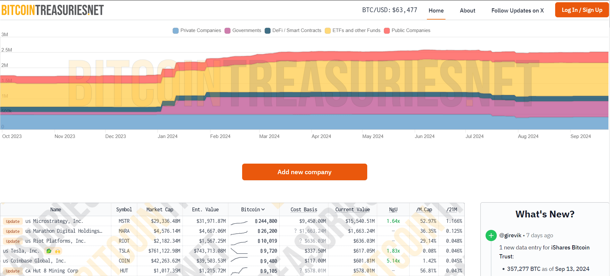Screen dimensions: 610x276
Task: Toggle the ETFs and other Funds legend swatch
Action: coord(327,30)
